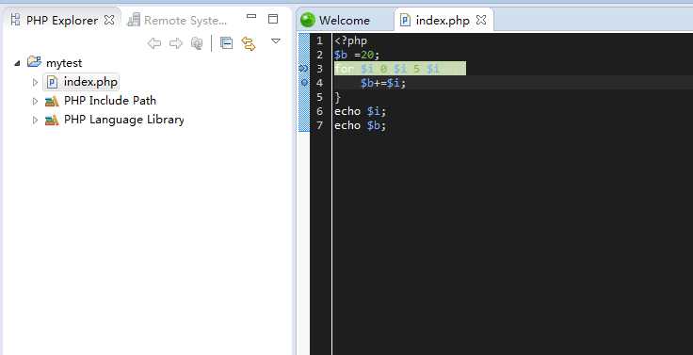Activate the index.php editor tab
The height and width of the screenshot is (355, 693).
coord(443,21)
